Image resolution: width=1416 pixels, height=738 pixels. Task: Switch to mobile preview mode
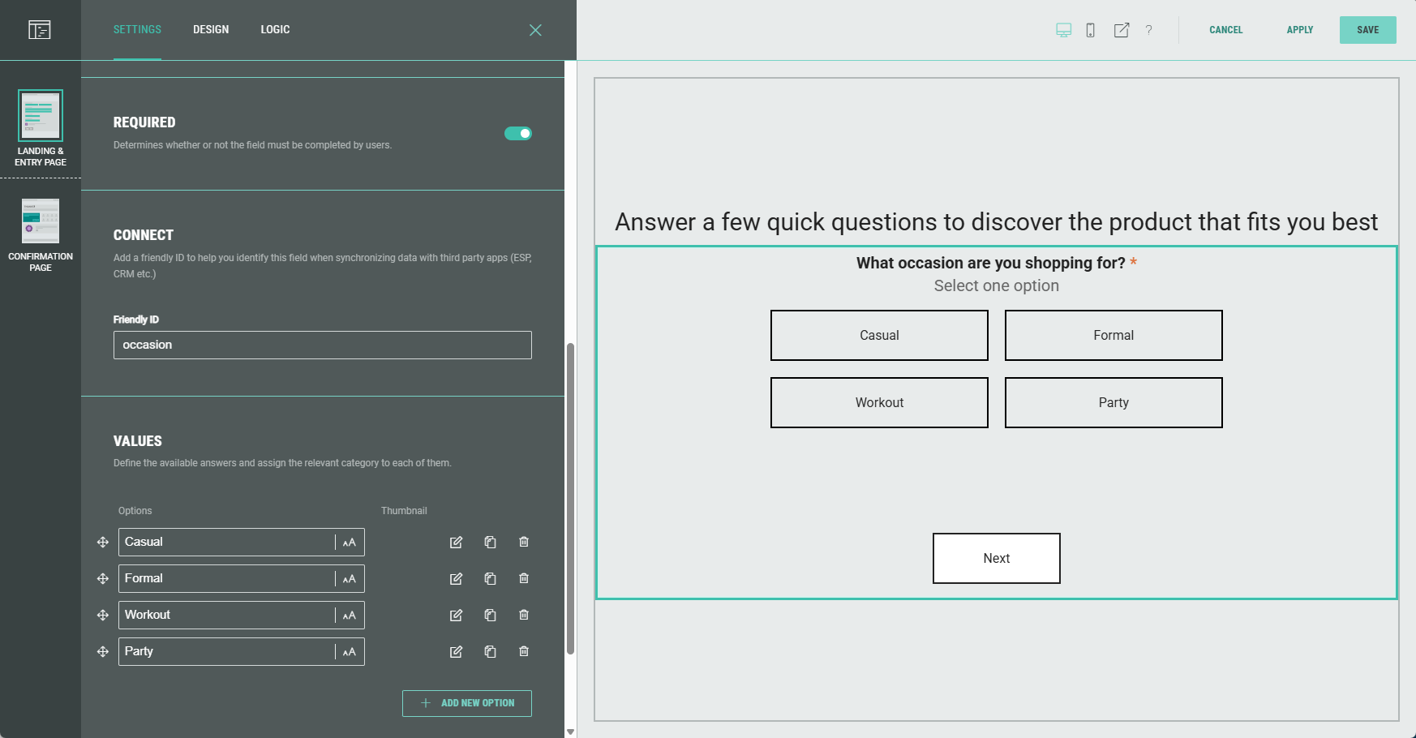[x=1091, y=30]
